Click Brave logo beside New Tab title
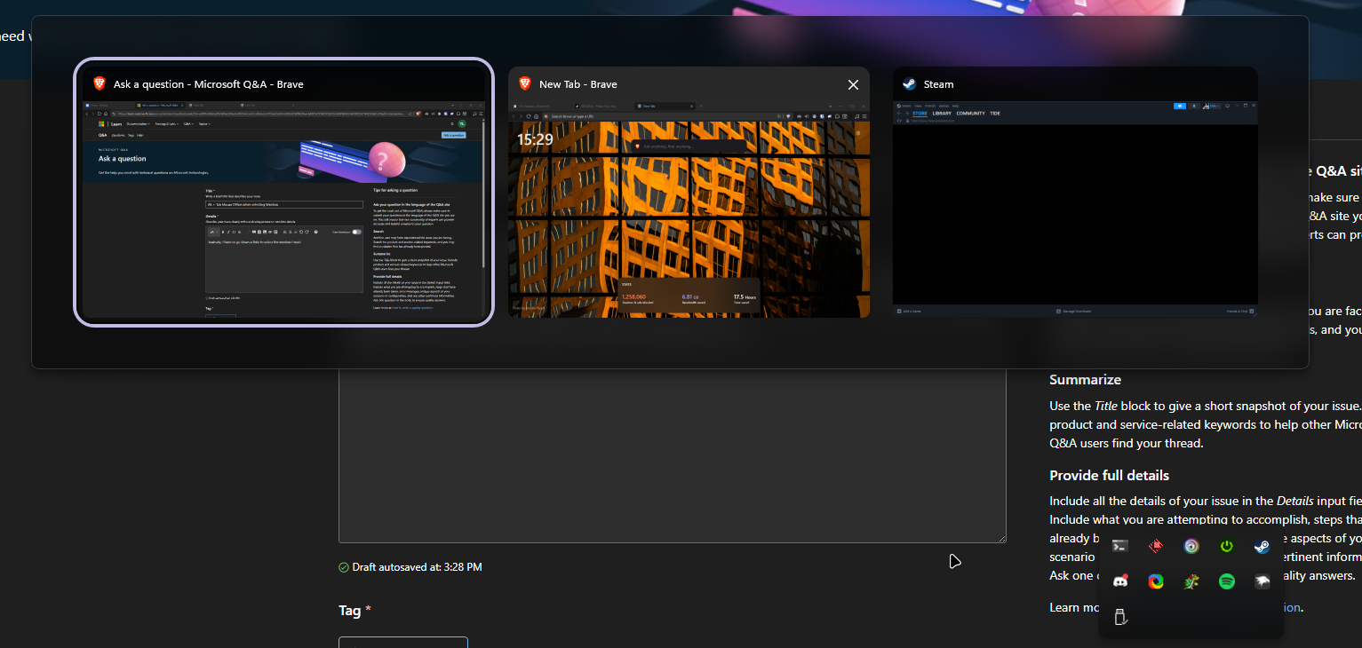 tap(524, 84)
